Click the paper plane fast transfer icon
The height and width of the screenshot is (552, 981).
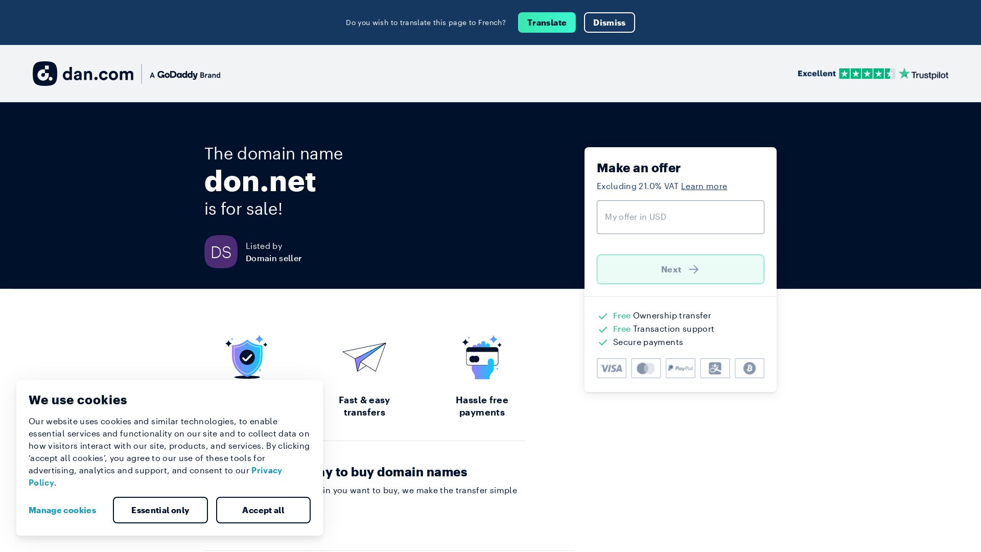tap(364, 357)
